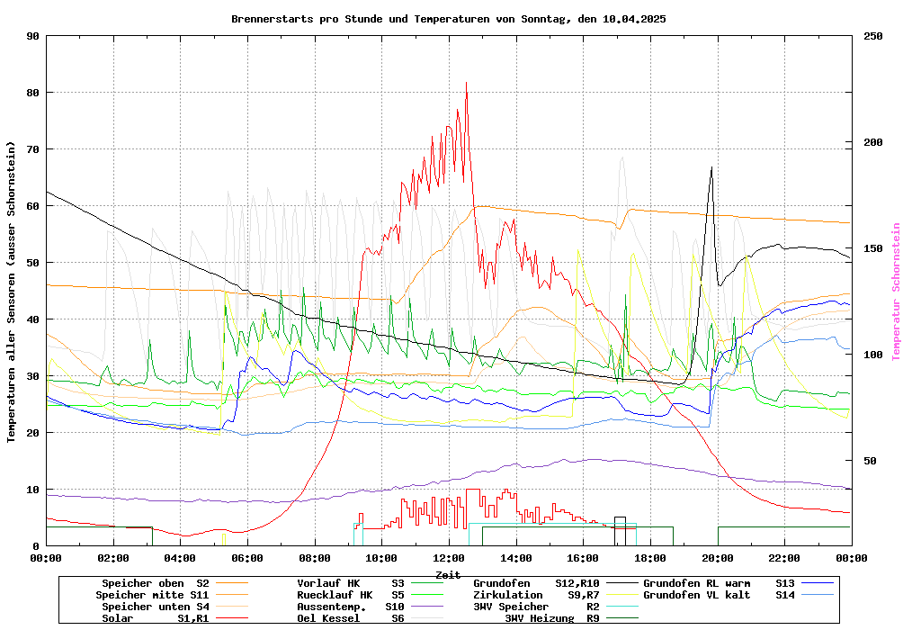Click the 'Grundofen VL kalt S14' legend label

[719, 595]
